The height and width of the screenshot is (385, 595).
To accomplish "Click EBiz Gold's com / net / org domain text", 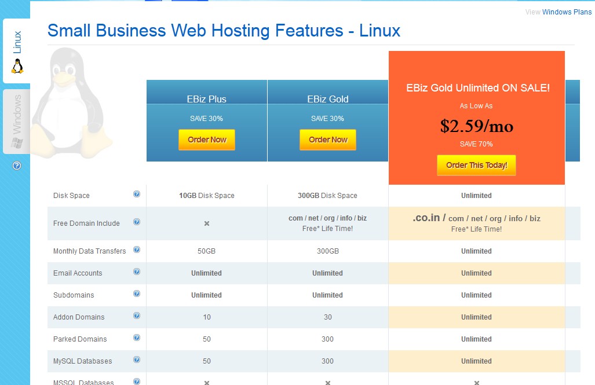I will [x=327, y=218].
